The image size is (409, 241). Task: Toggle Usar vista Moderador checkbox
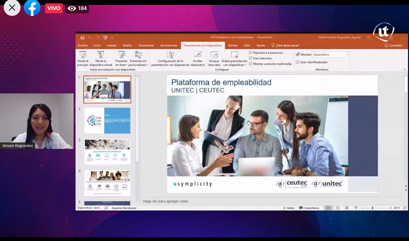click(x=298, y=62)
